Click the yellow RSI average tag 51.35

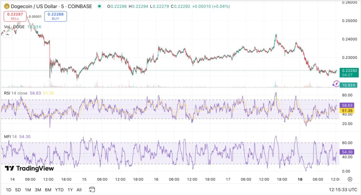click(x=347, y=111)
